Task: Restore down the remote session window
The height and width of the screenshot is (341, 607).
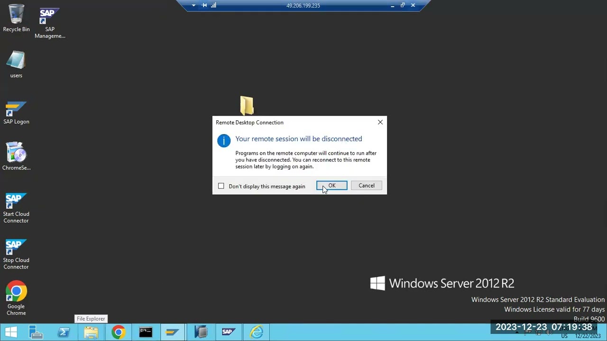Action: coord(403,5)
